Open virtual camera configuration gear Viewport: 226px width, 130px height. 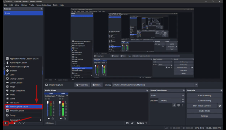tap(220, 106)
